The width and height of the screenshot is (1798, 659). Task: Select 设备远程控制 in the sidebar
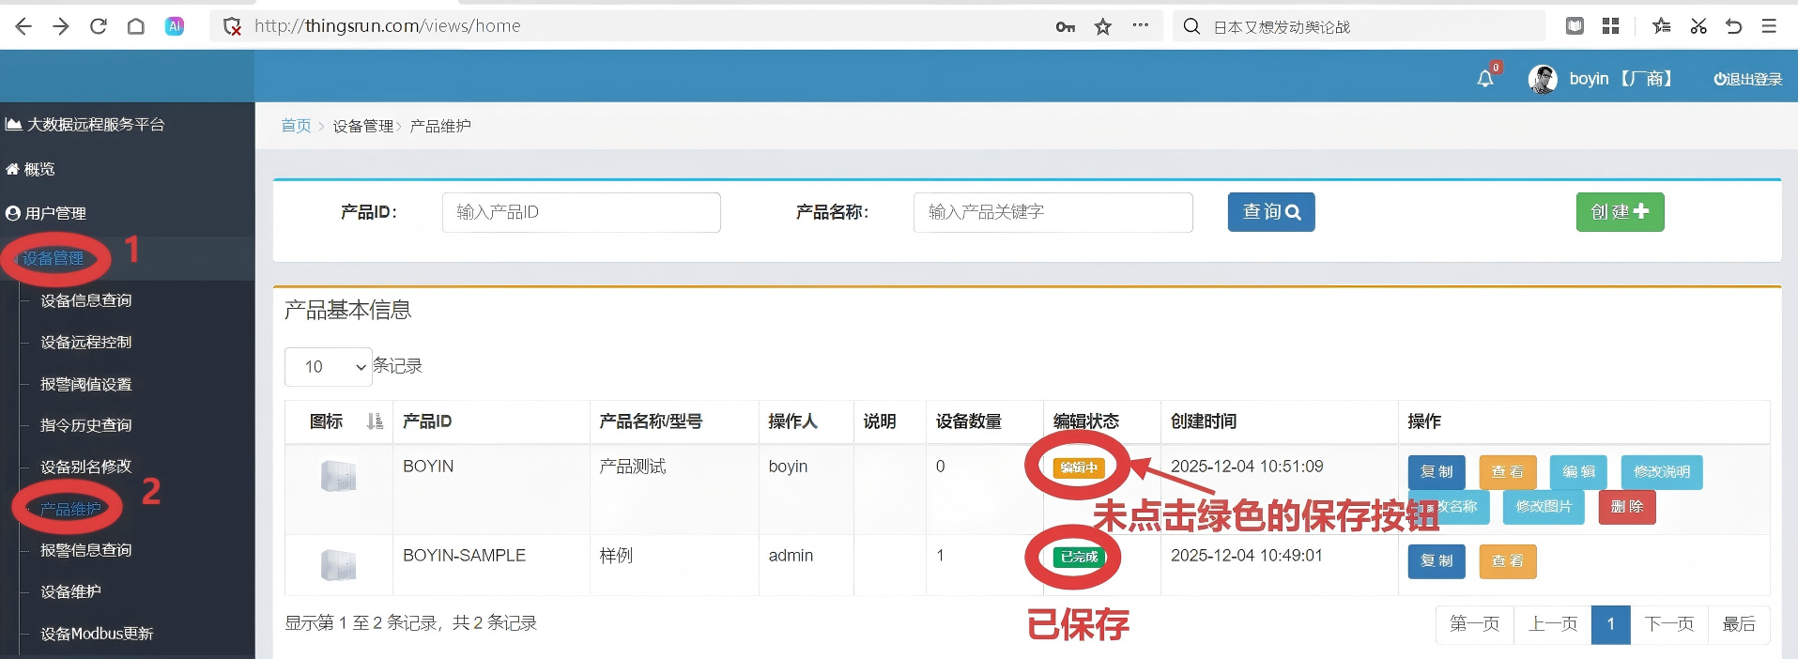85,343
